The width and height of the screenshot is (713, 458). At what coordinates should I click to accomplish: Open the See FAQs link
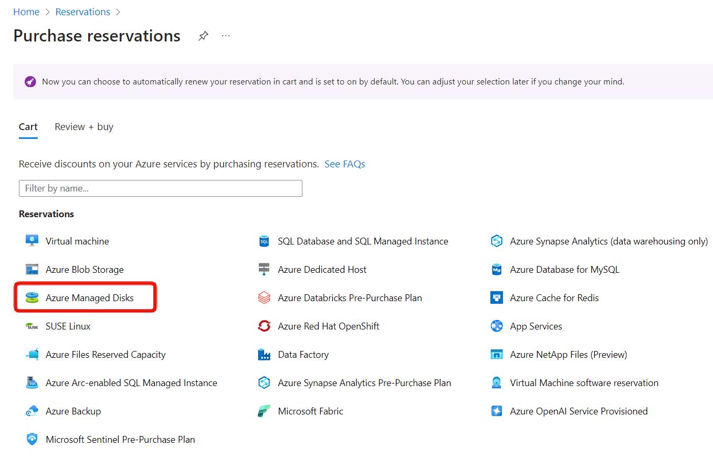pyautogui.click(x=345, y=164)
